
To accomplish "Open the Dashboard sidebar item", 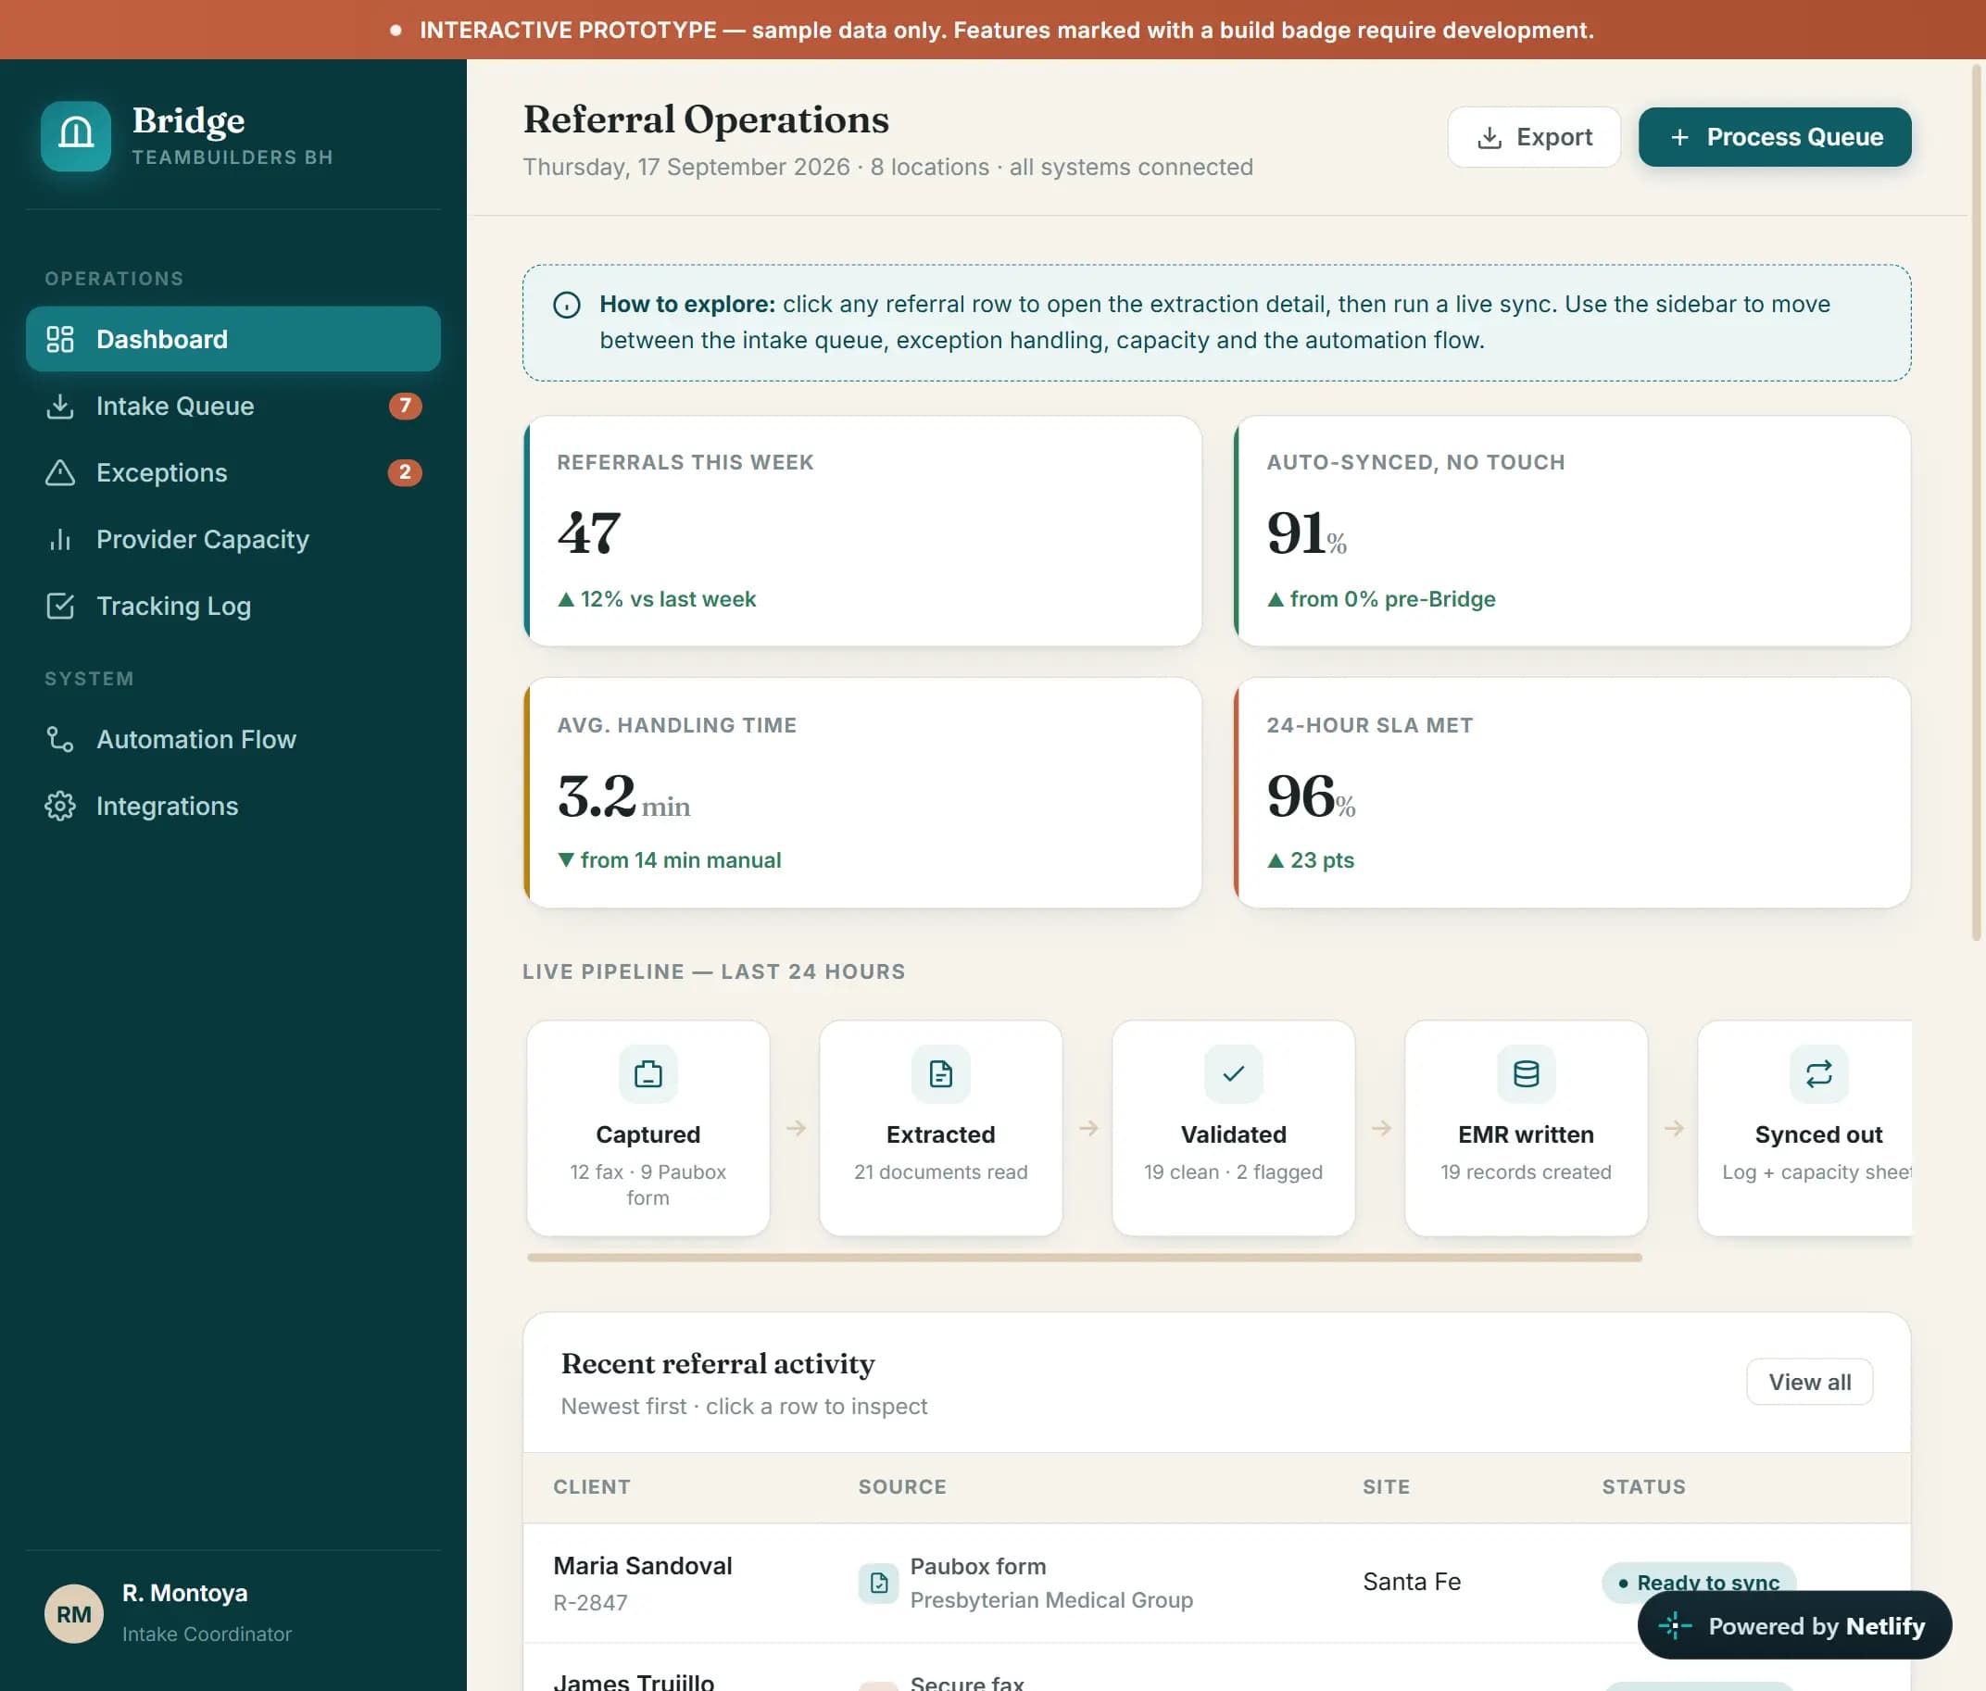I will click(x=233, y=339).
